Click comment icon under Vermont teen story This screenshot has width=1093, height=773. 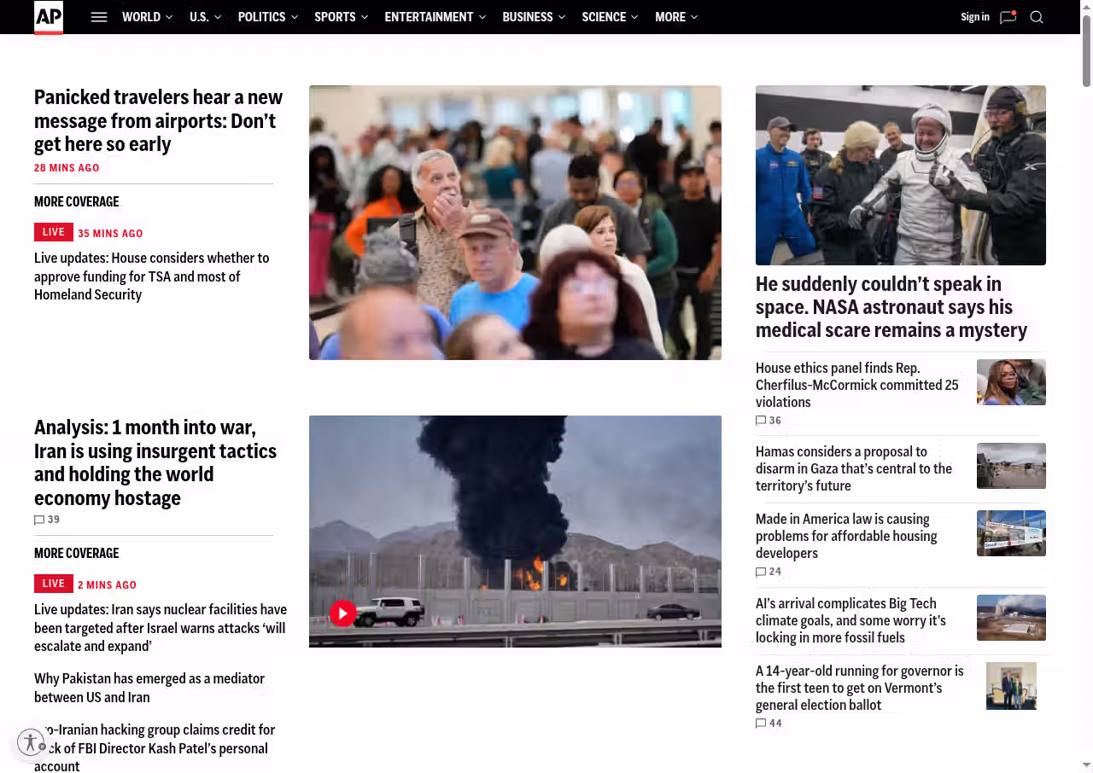761,724
